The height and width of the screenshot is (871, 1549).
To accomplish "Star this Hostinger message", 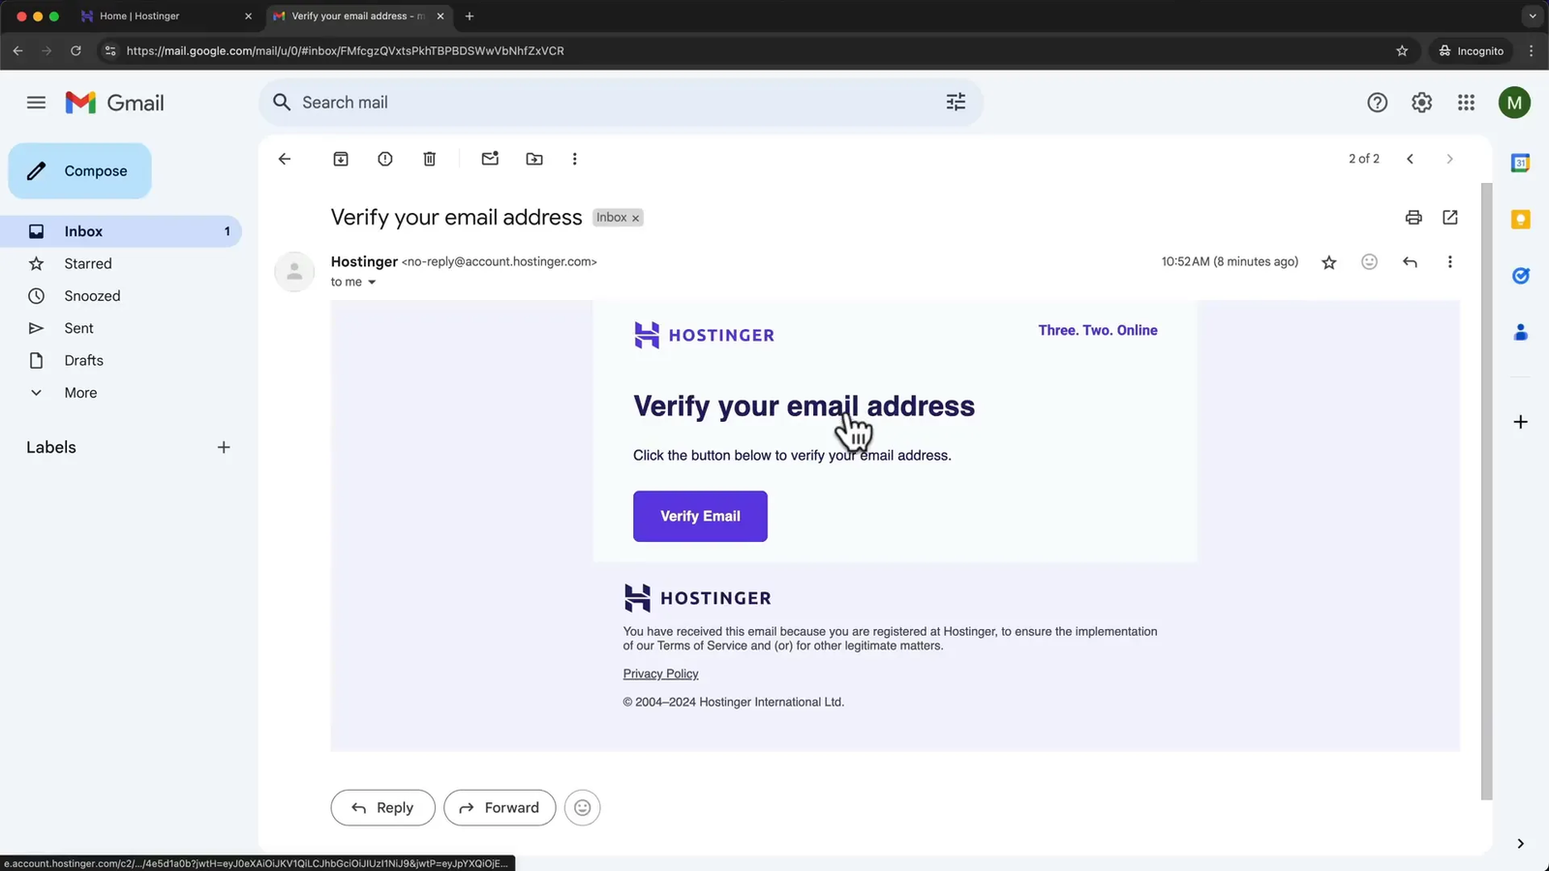I will pos(1329,262).
